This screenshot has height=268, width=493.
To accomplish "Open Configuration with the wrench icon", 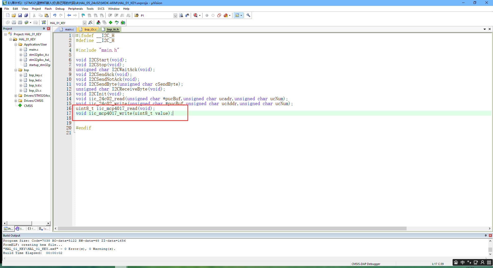I will click(248, 15).
